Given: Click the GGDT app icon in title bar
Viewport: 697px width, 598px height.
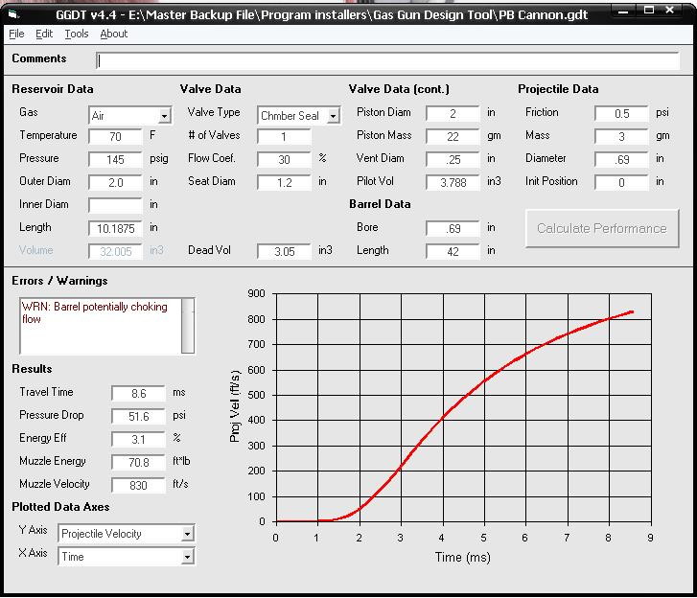Looking at the screenshot, I should coord(12,11).
